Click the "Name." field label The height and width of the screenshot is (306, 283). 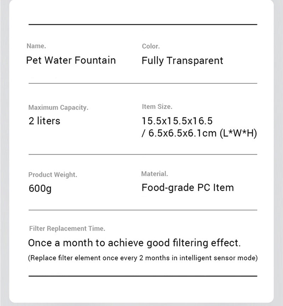tap(36, 46)
